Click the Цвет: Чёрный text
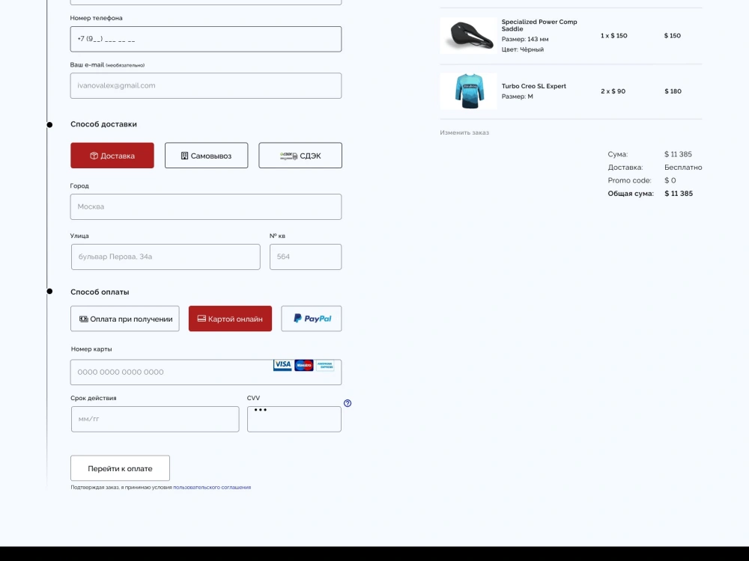Image resolution: width=749 pixels, height=561 pixels. click(x=523, y=49)
